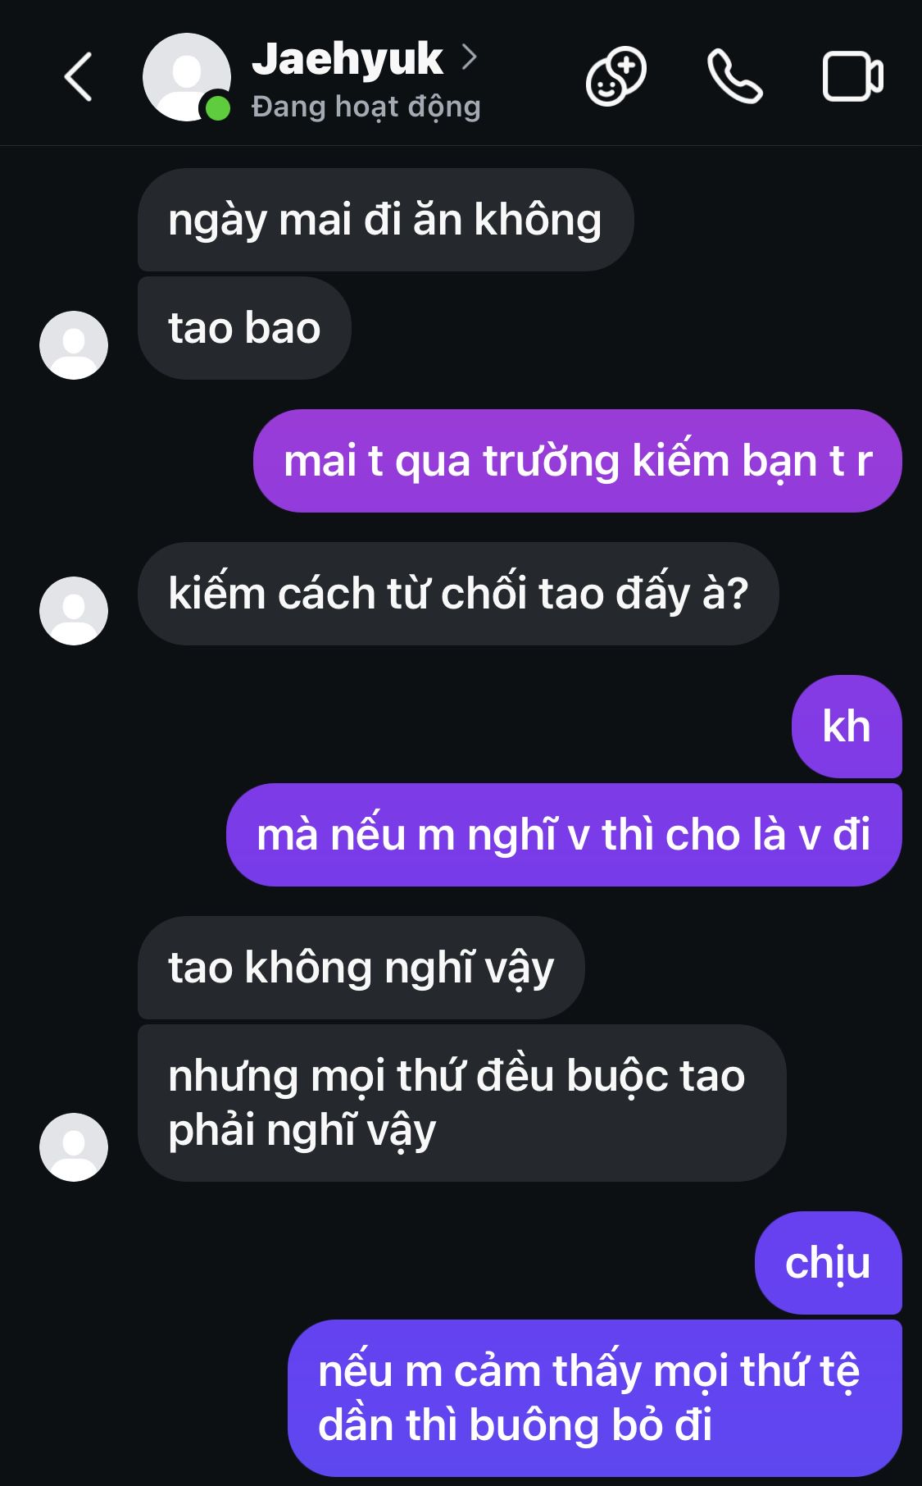Tap the avatar beside 'tao bao' message
The image size is (922, 1486).
(x=74, y=345)
